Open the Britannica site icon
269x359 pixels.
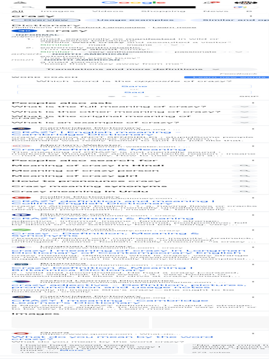[x=21, y=264]
